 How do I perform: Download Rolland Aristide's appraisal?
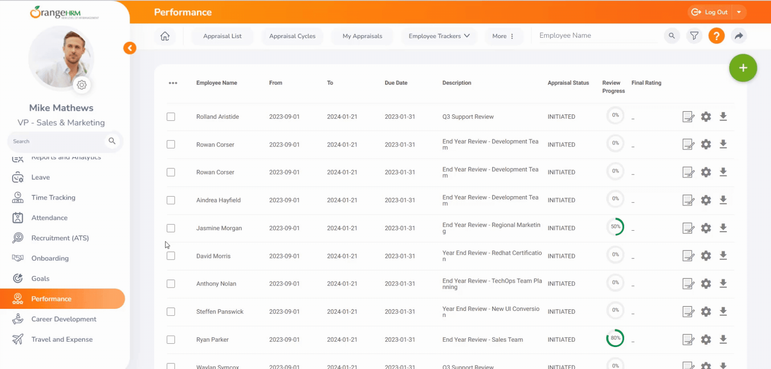pos(723,117)
